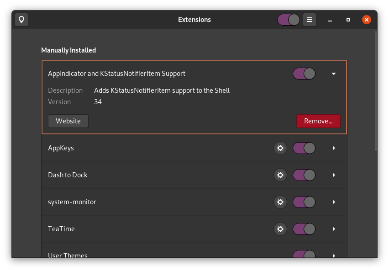This screenshot has width=389, height=271.
Task: Select the system-monitor row label
Action: click(72, 202)
